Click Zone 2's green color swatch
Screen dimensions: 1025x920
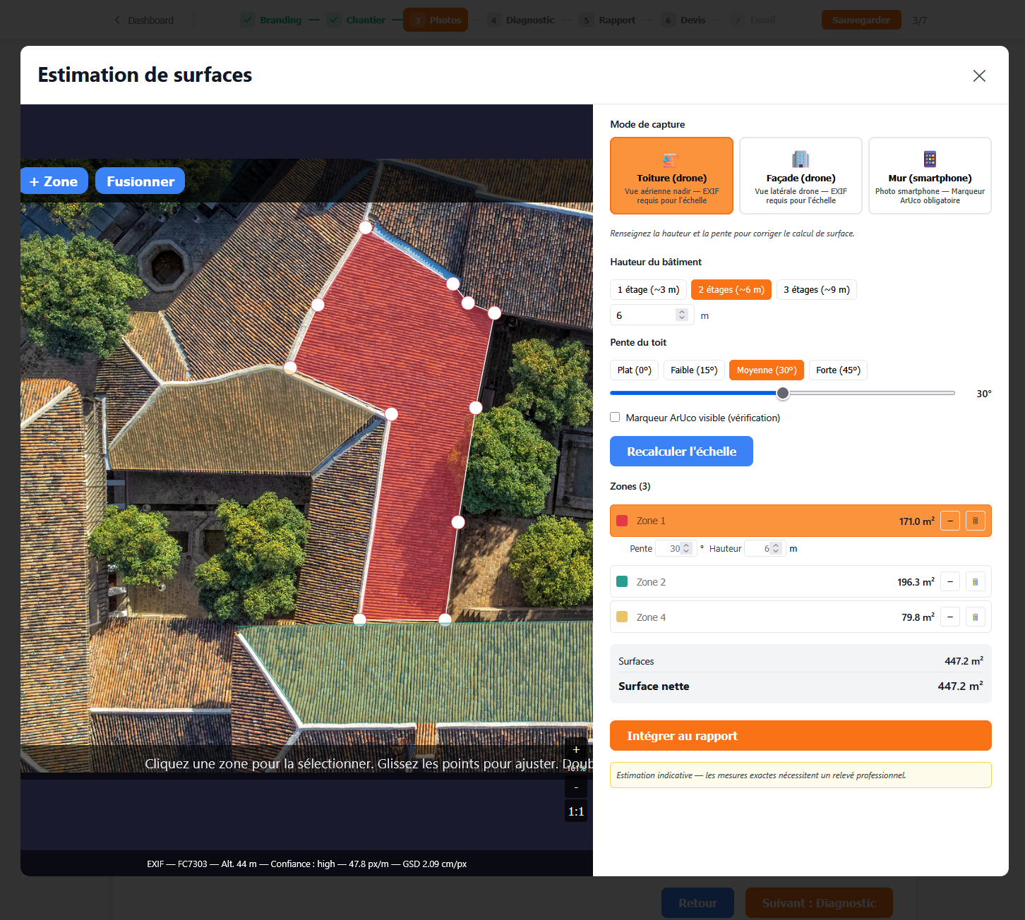pyautogui.click(x=622, y=581)
